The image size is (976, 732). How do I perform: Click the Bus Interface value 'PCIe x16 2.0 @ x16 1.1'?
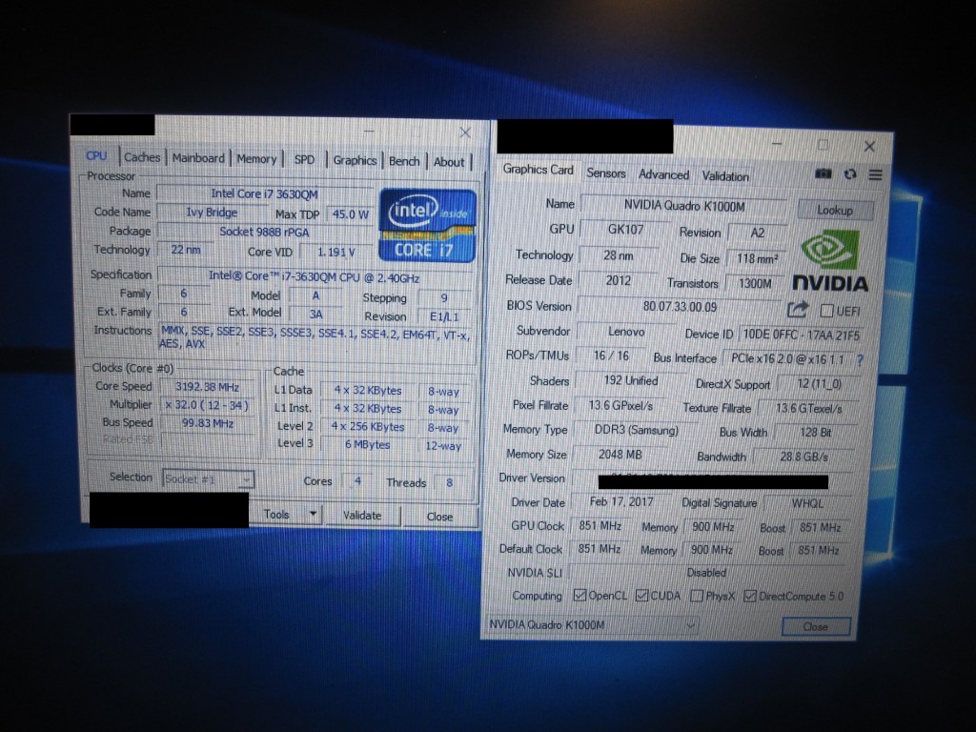pyautogui.click(x=787, y=359)
